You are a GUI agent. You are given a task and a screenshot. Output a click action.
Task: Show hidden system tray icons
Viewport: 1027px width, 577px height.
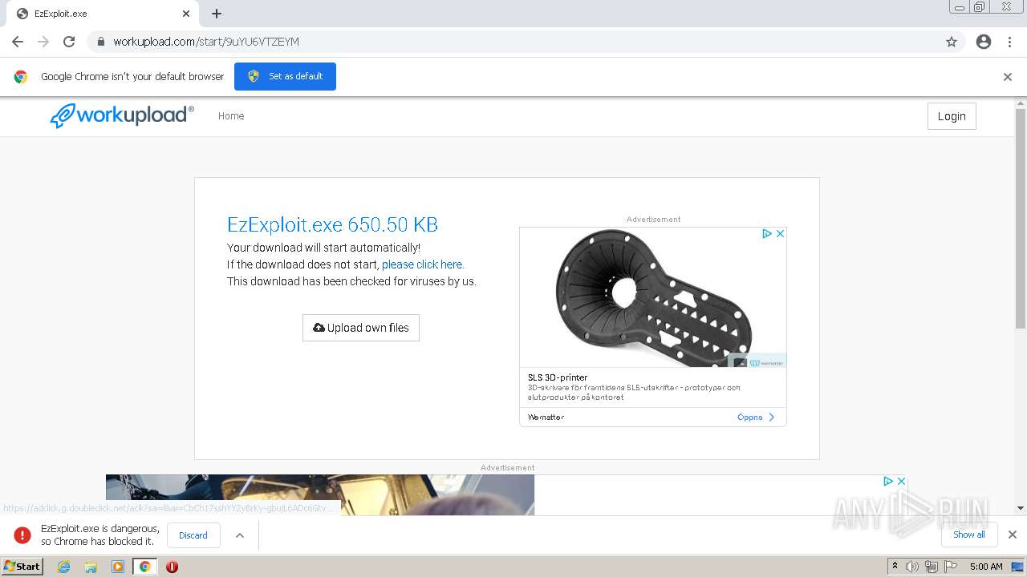895,567
